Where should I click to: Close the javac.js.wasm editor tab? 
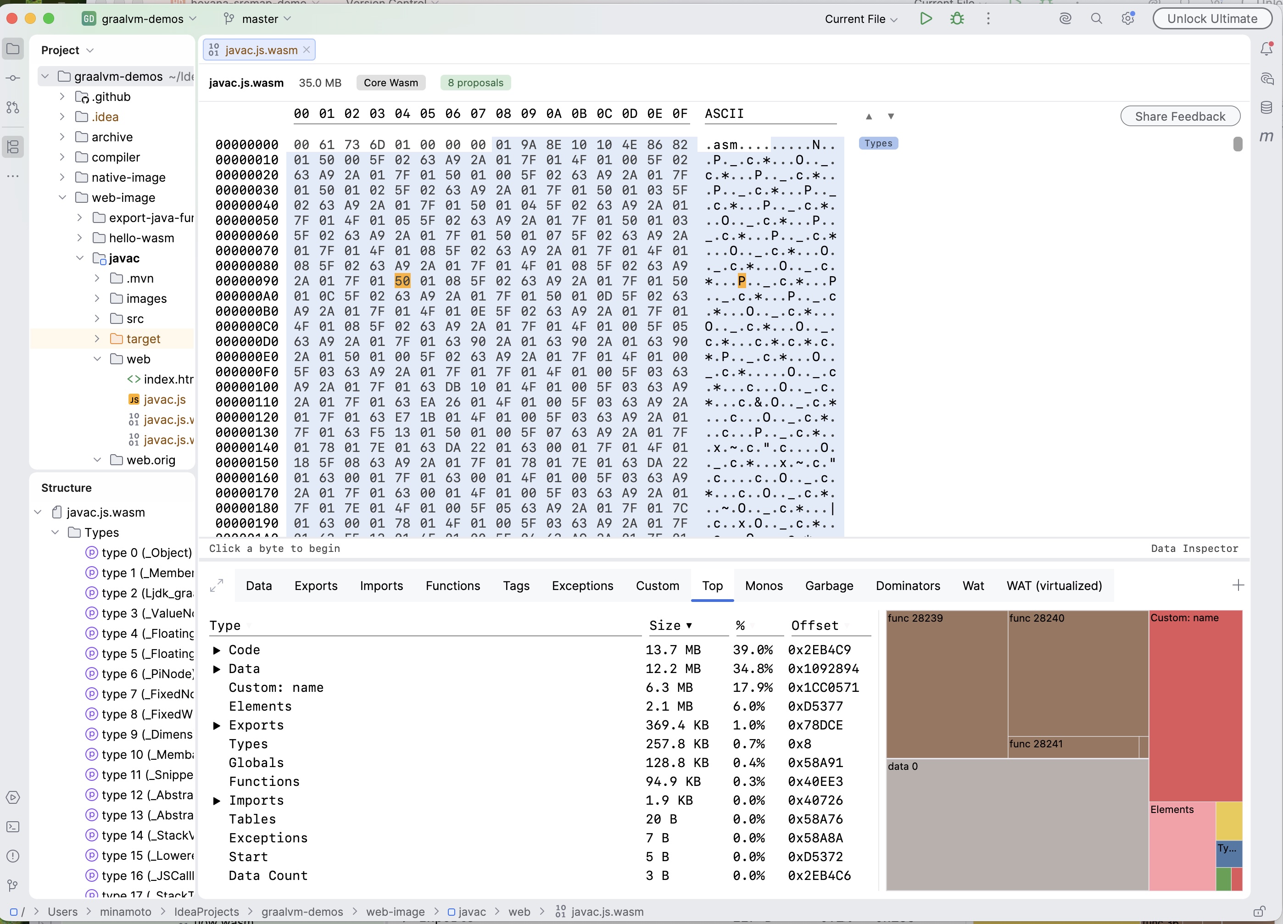pos(306,50)
